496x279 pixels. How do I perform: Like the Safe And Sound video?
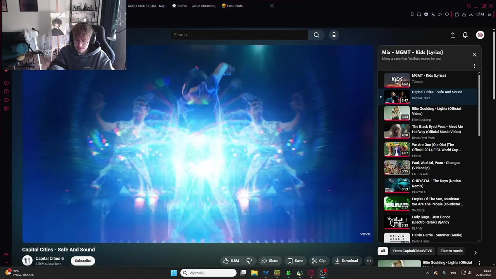pyautogui.click(x=231, y=261)
